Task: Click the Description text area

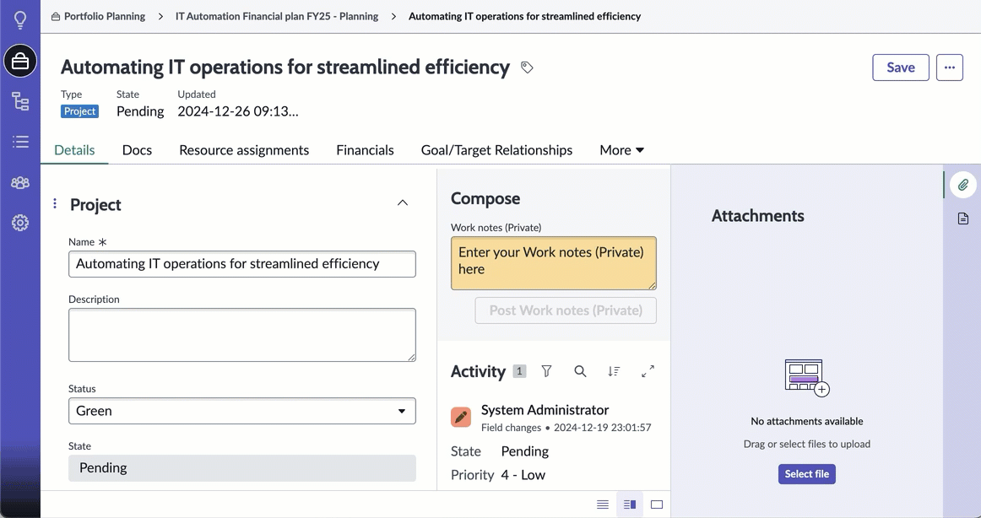Action: point(242,335)
